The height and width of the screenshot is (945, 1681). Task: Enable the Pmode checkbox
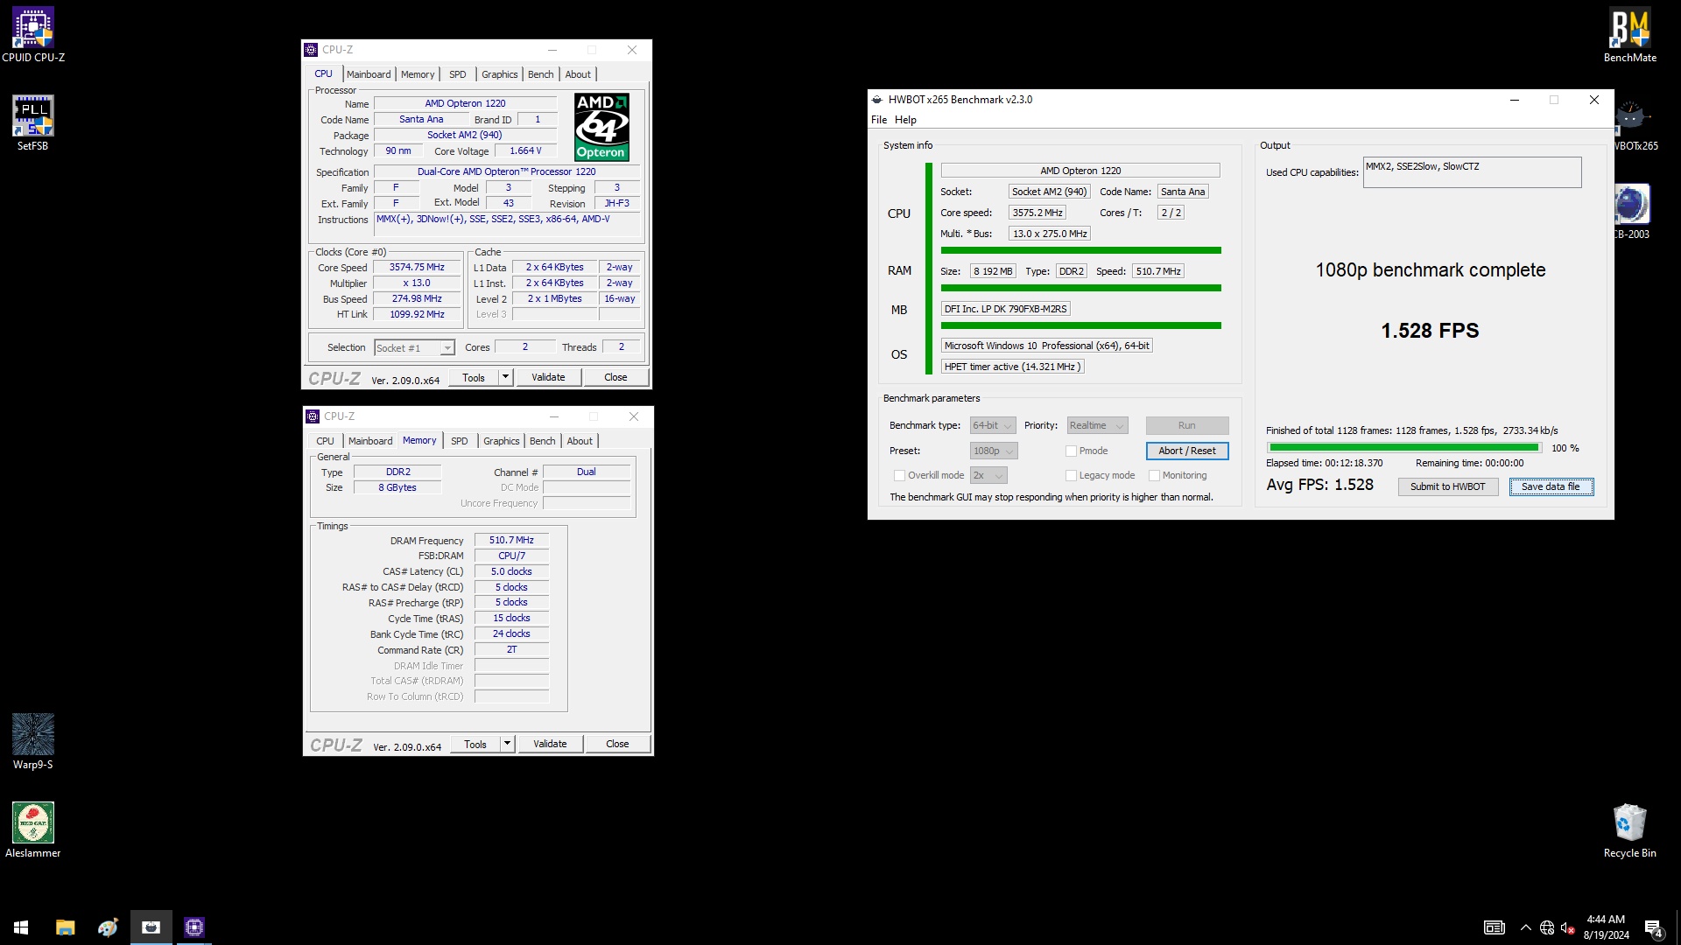pos(1071,451)
